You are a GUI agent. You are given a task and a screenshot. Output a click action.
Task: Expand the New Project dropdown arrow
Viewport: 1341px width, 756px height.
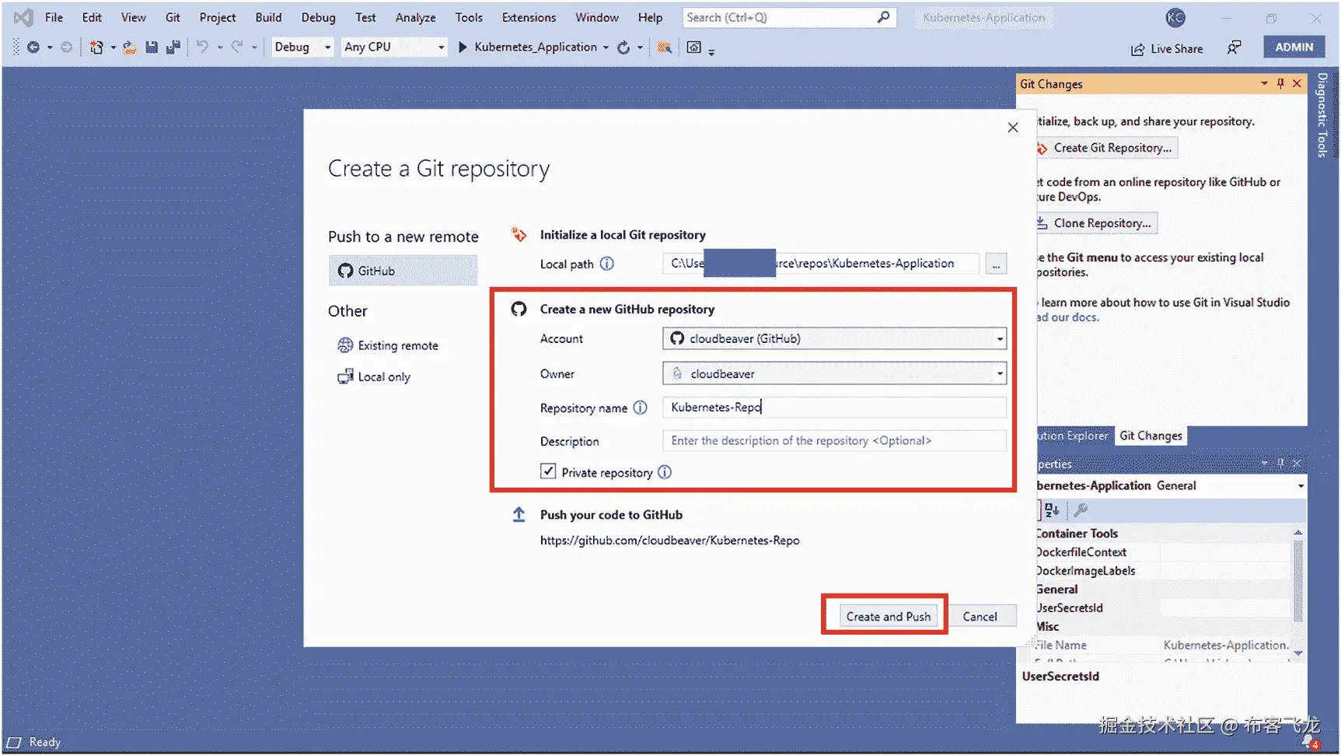click(113, 47)
